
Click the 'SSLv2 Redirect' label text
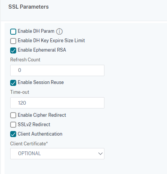(x=34, y=124)
